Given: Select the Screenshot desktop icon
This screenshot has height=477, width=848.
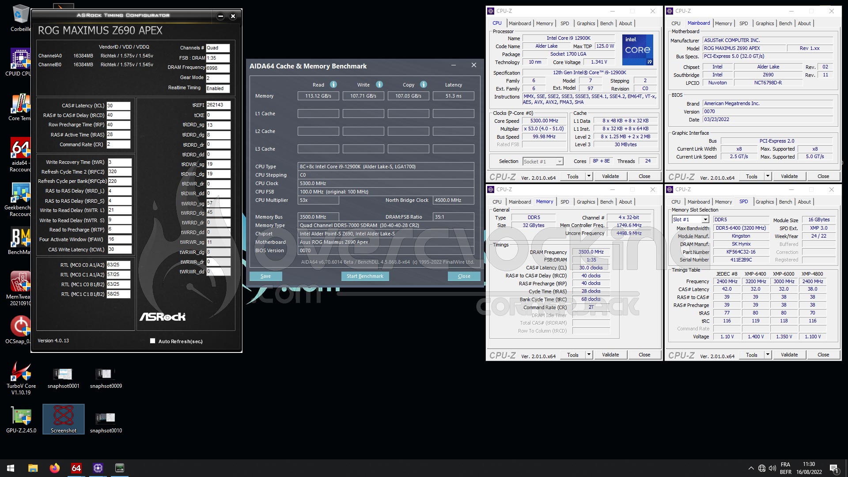Looking at the screenshot, I should tap(63, 419).
